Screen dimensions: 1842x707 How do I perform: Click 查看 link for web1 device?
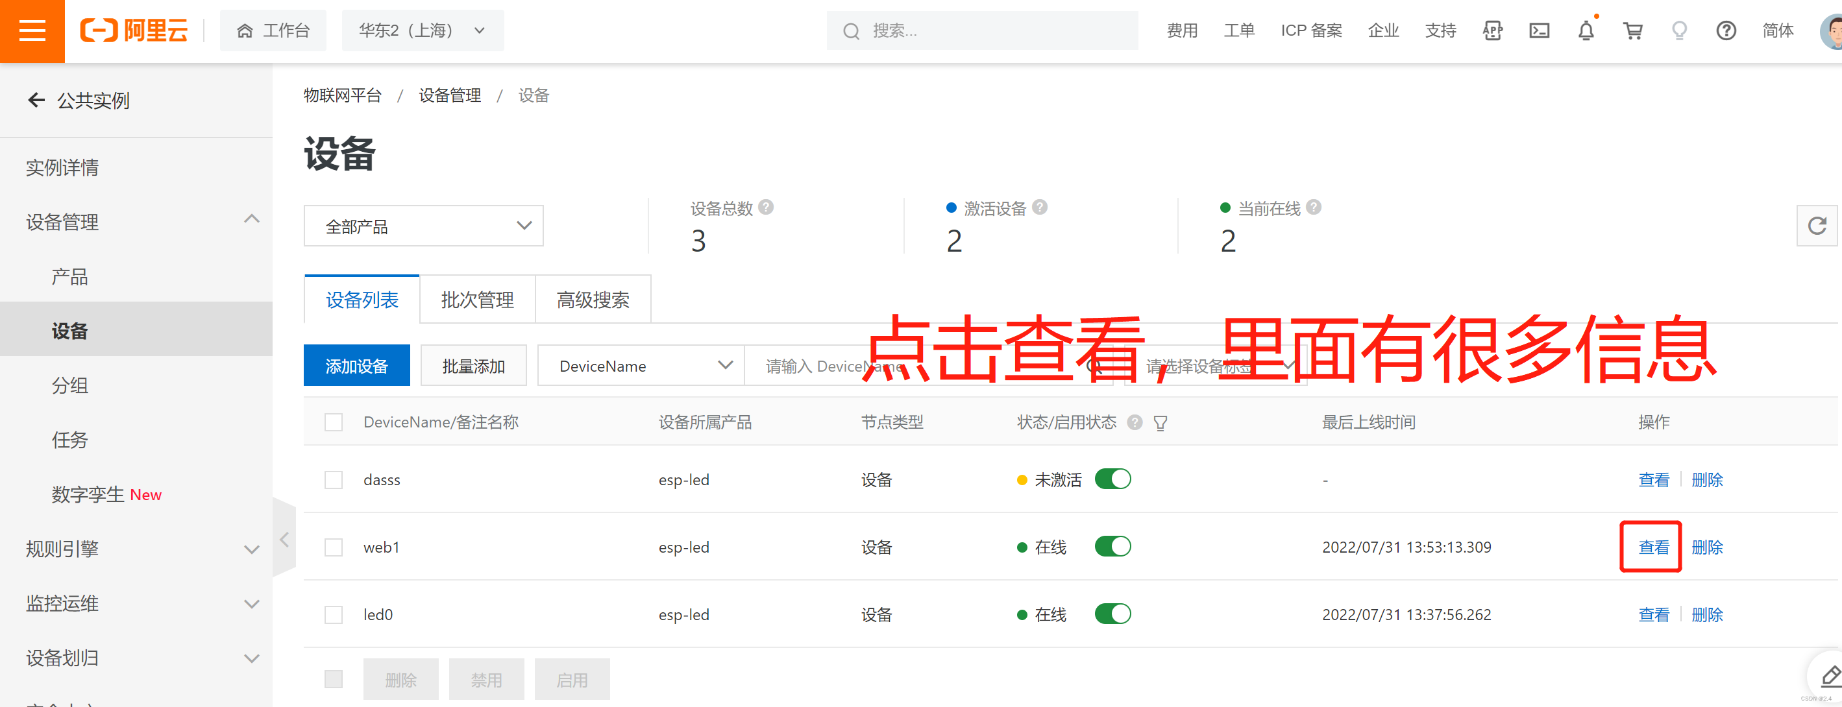click(x=1652, y=547)
